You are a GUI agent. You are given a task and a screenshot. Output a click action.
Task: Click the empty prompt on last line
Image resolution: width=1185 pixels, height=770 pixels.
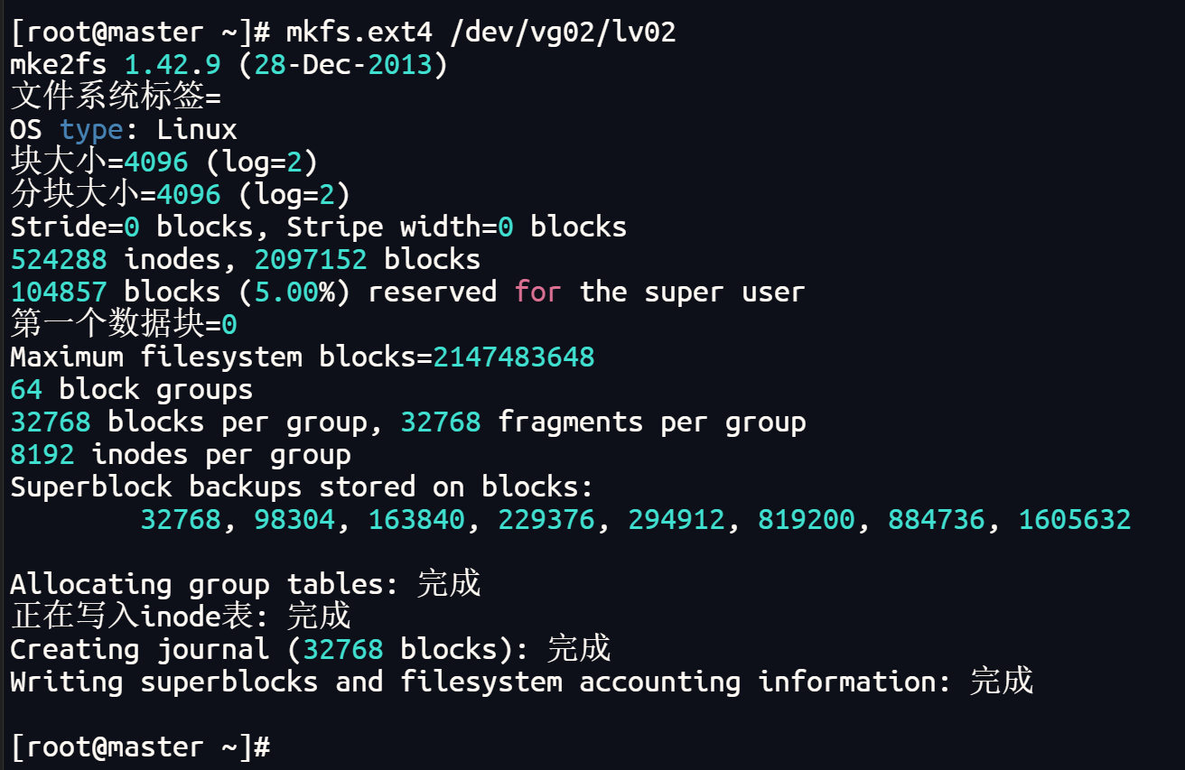click(x=140, y=747)
